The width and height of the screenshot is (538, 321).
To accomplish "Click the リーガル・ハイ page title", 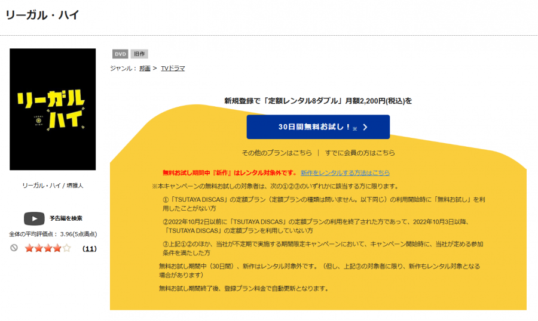I will [42, 15].
